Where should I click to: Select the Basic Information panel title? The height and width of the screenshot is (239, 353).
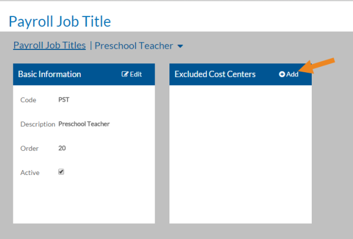(49, 75)
